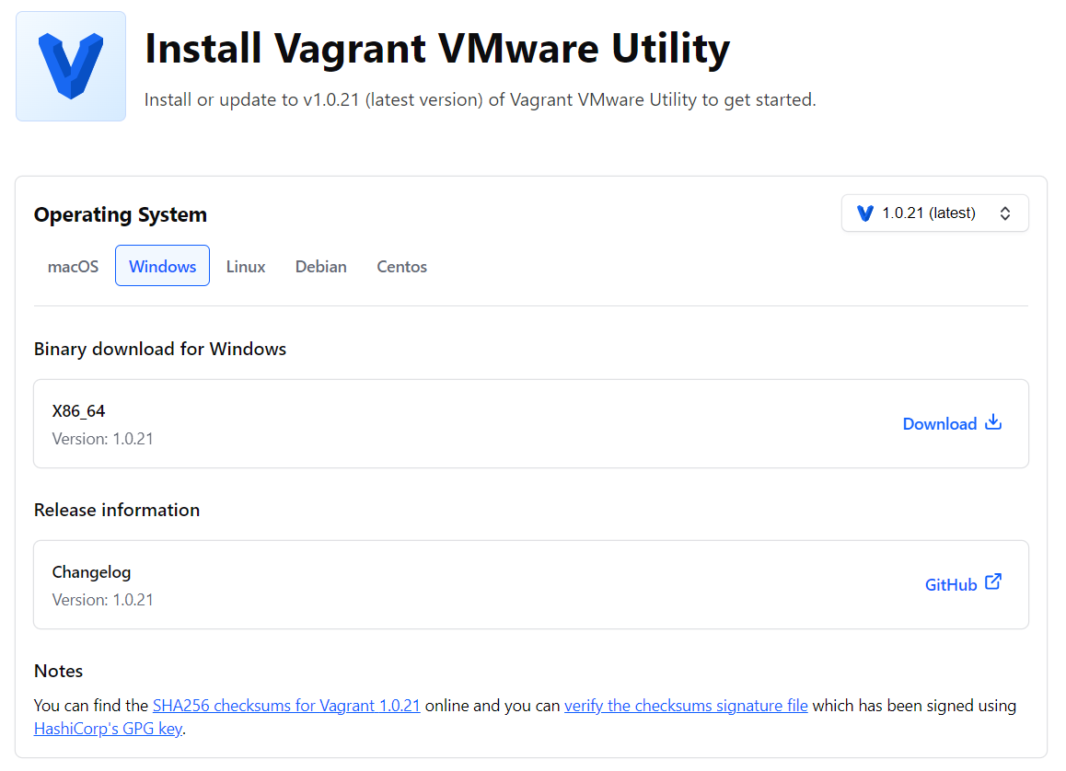Click the Download link for X86_64
Viewport: 1066px width, 771px height.
(952, 423)
